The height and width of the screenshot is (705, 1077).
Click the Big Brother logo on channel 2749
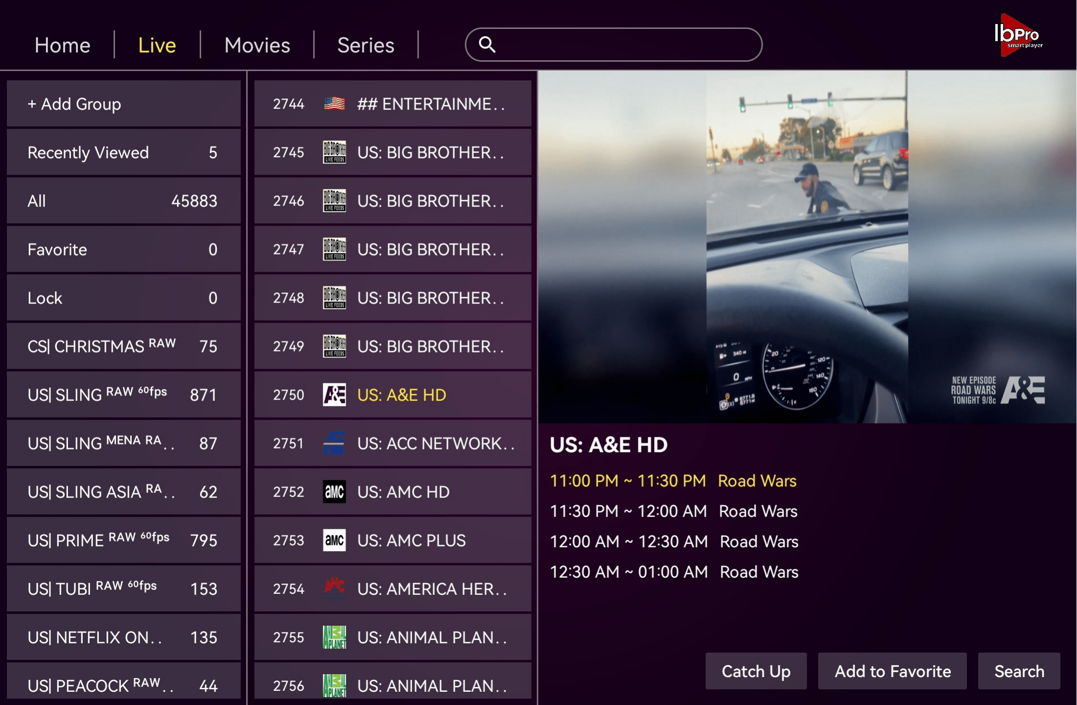tap(334, 346)
